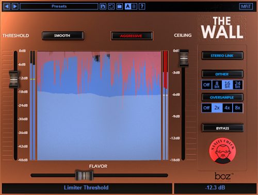Viewport: 258px width, 195px height.
Task: Open help with the question mark icon
Action: pos(142,7)
